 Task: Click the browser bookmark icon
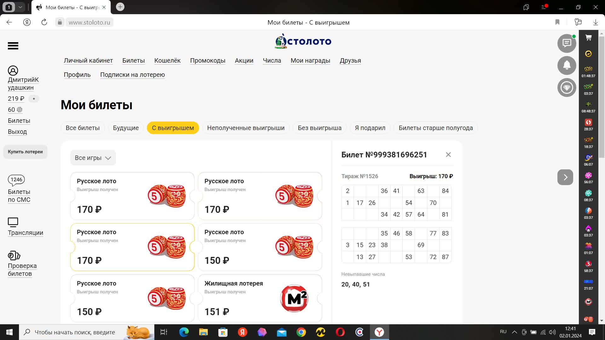[x=557, y=22]
